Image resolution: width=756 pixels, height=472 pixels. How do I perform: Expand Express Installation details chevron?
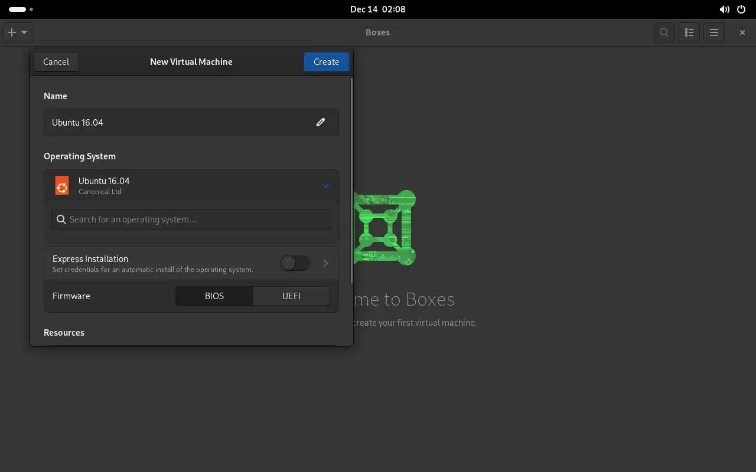pyautogui.click(x=325, y=263)
